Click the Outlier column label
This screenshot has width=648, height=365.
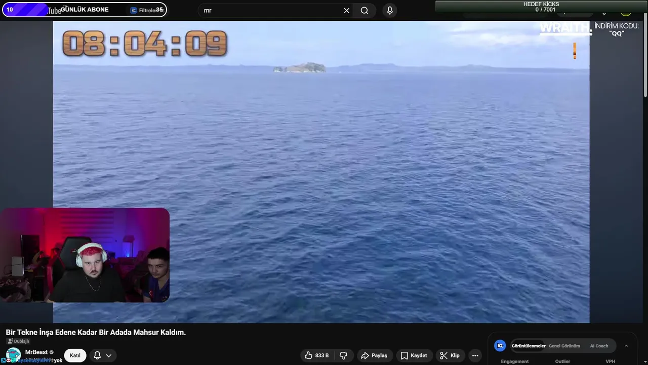562,361
